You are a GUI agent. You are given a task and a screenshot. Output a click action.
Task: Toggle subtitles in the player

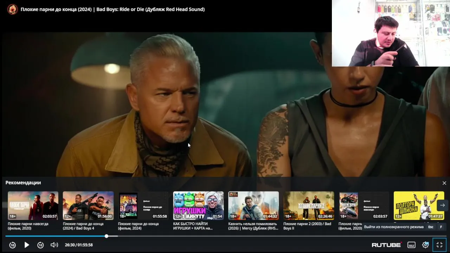(x=411, y=245)
